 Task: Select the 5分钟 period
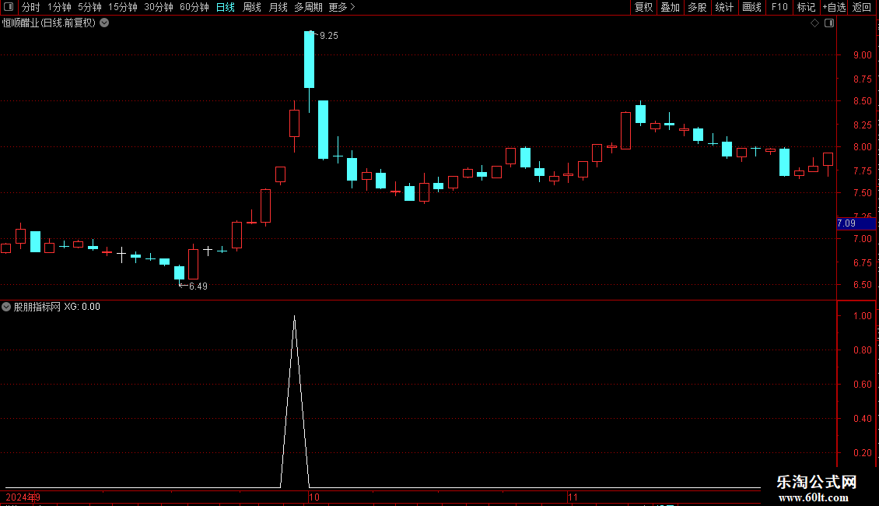(x=89, y=7)
